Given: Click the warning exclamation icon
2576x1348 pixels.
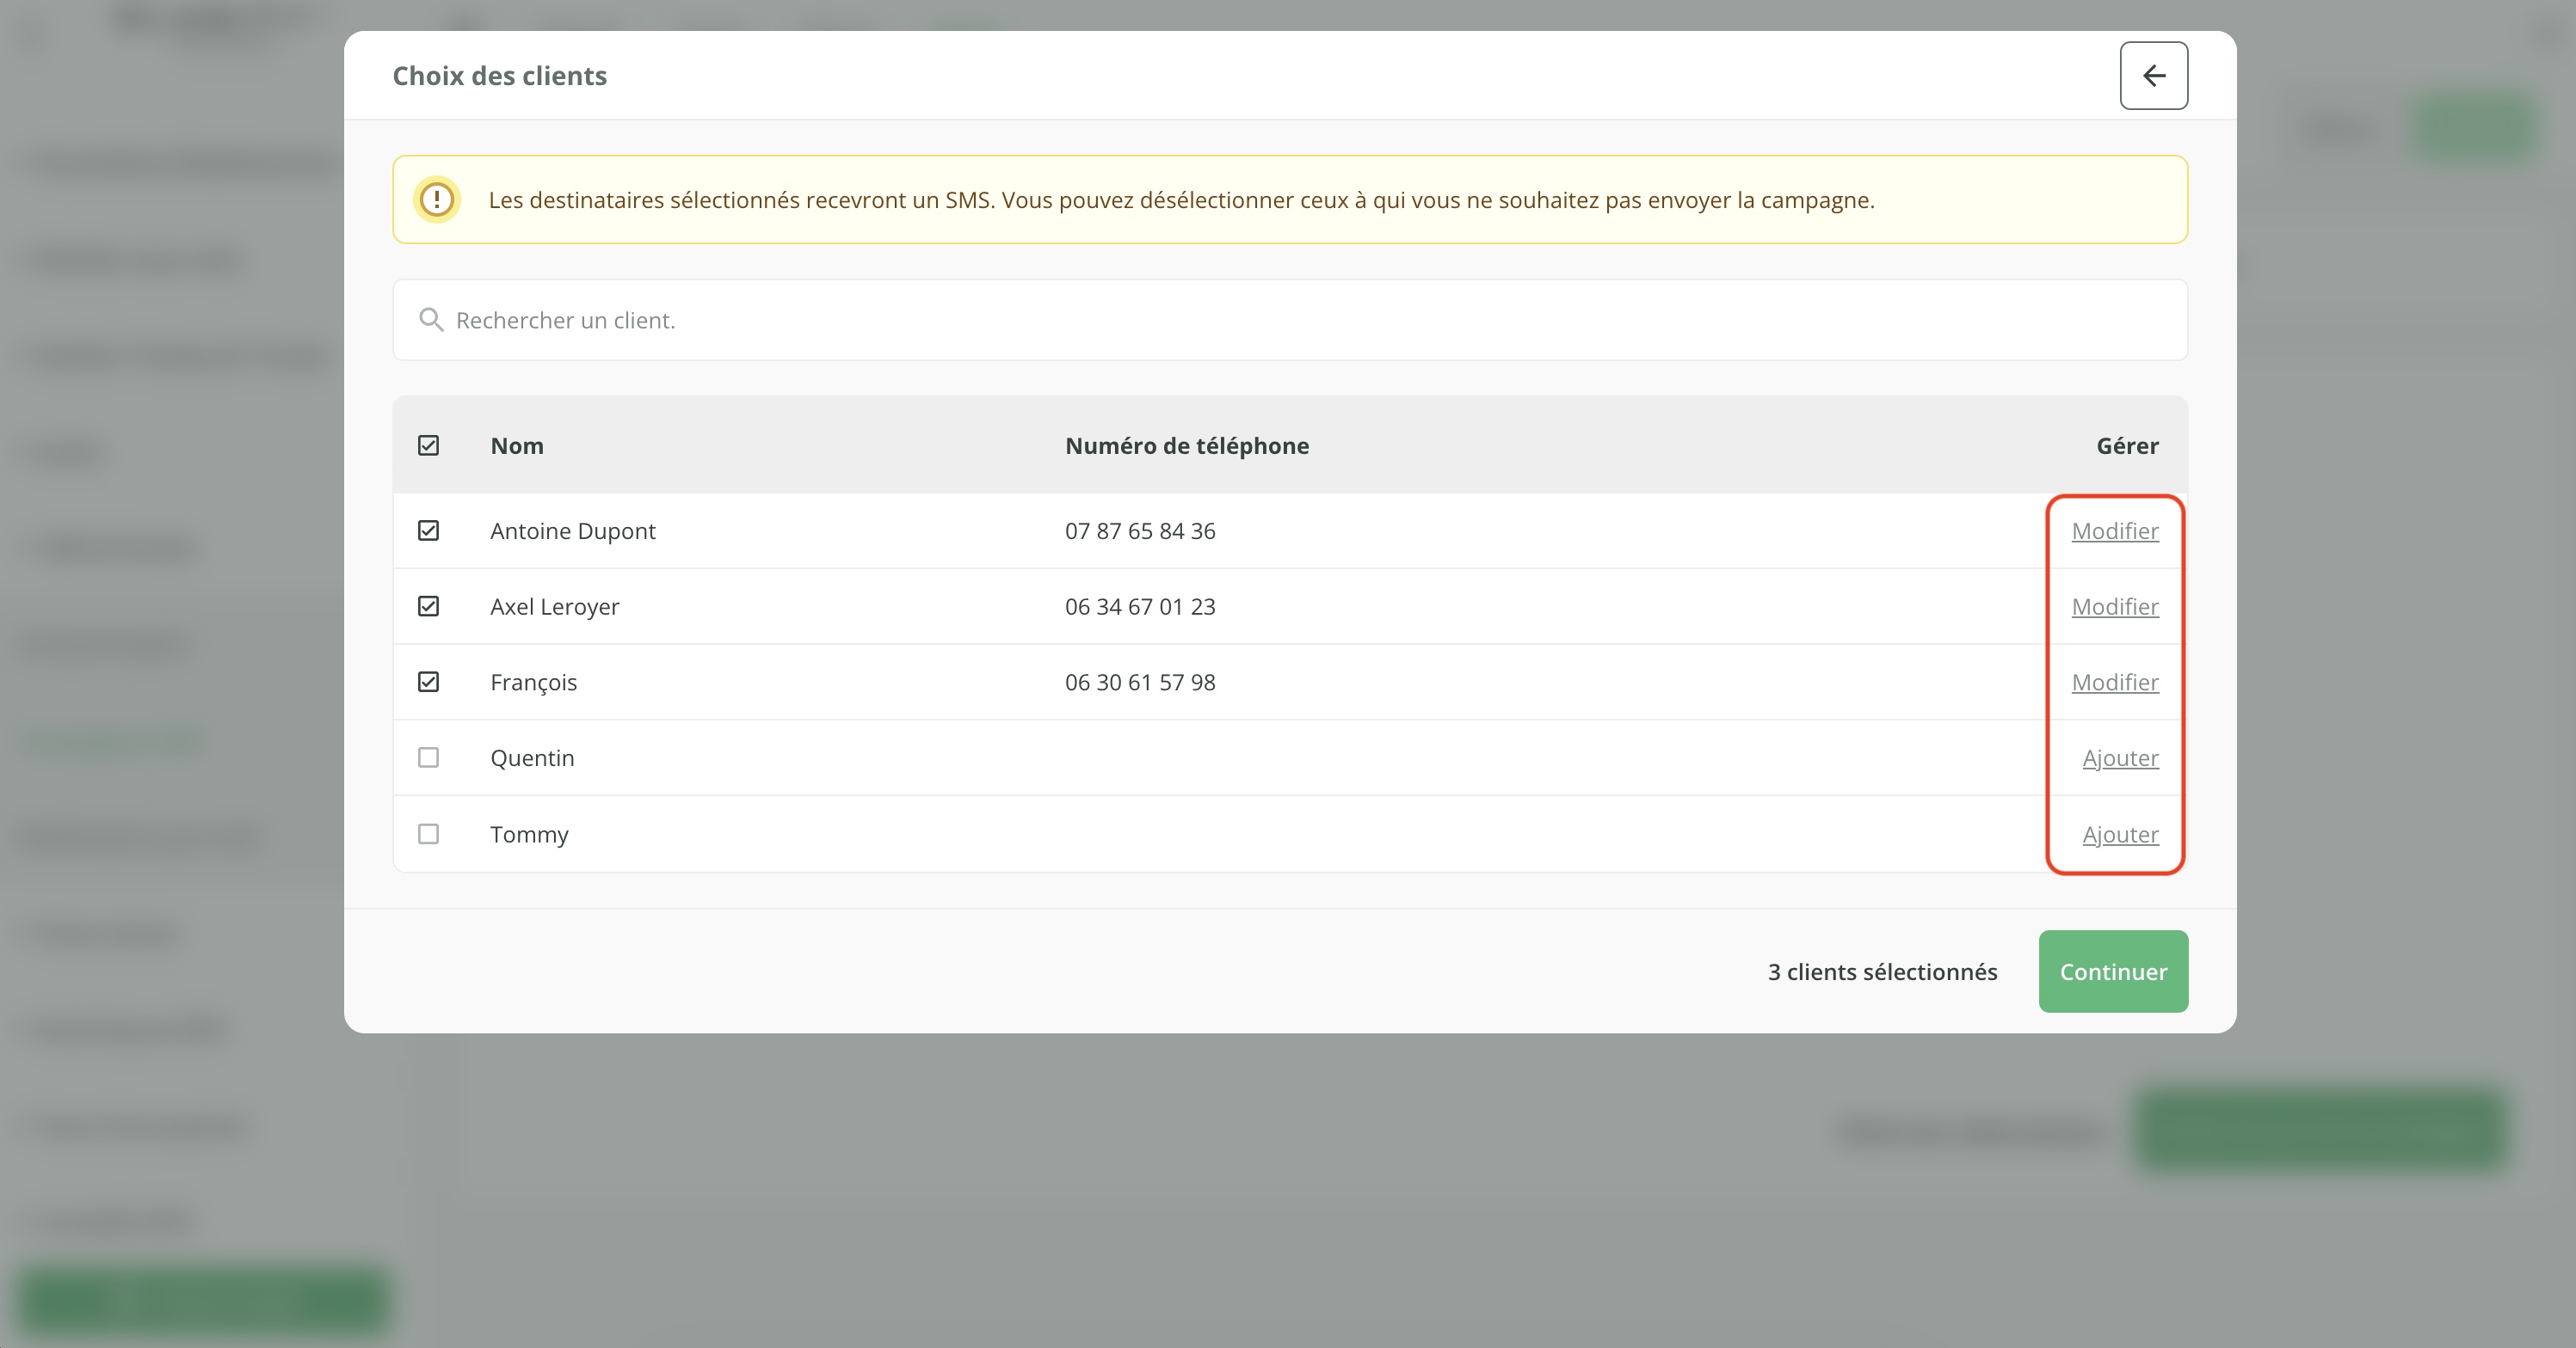Looking at the screenshot, I should click(437, 199).
